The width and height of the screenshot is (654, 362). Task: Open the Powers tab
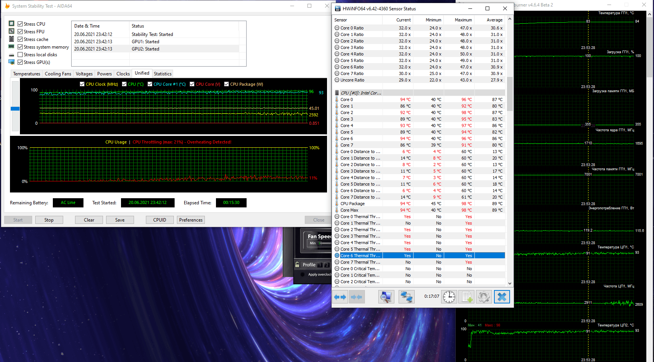(104, 74)
